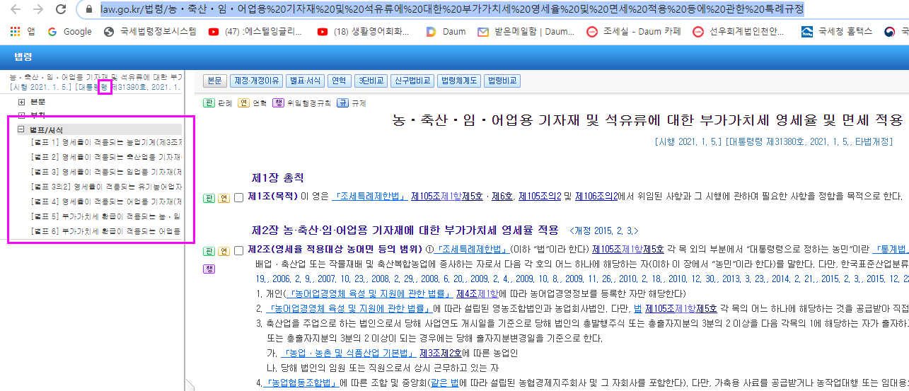The height and width of the screenshot is (391, 909).
Task: Open 제3조제2호 link
Action: pyautogui.click(x=441, y=353)
